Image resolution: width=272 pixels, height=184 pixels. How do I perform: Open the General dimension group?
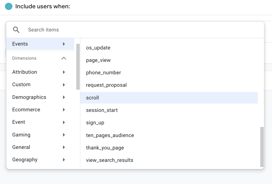pos(40,147)
